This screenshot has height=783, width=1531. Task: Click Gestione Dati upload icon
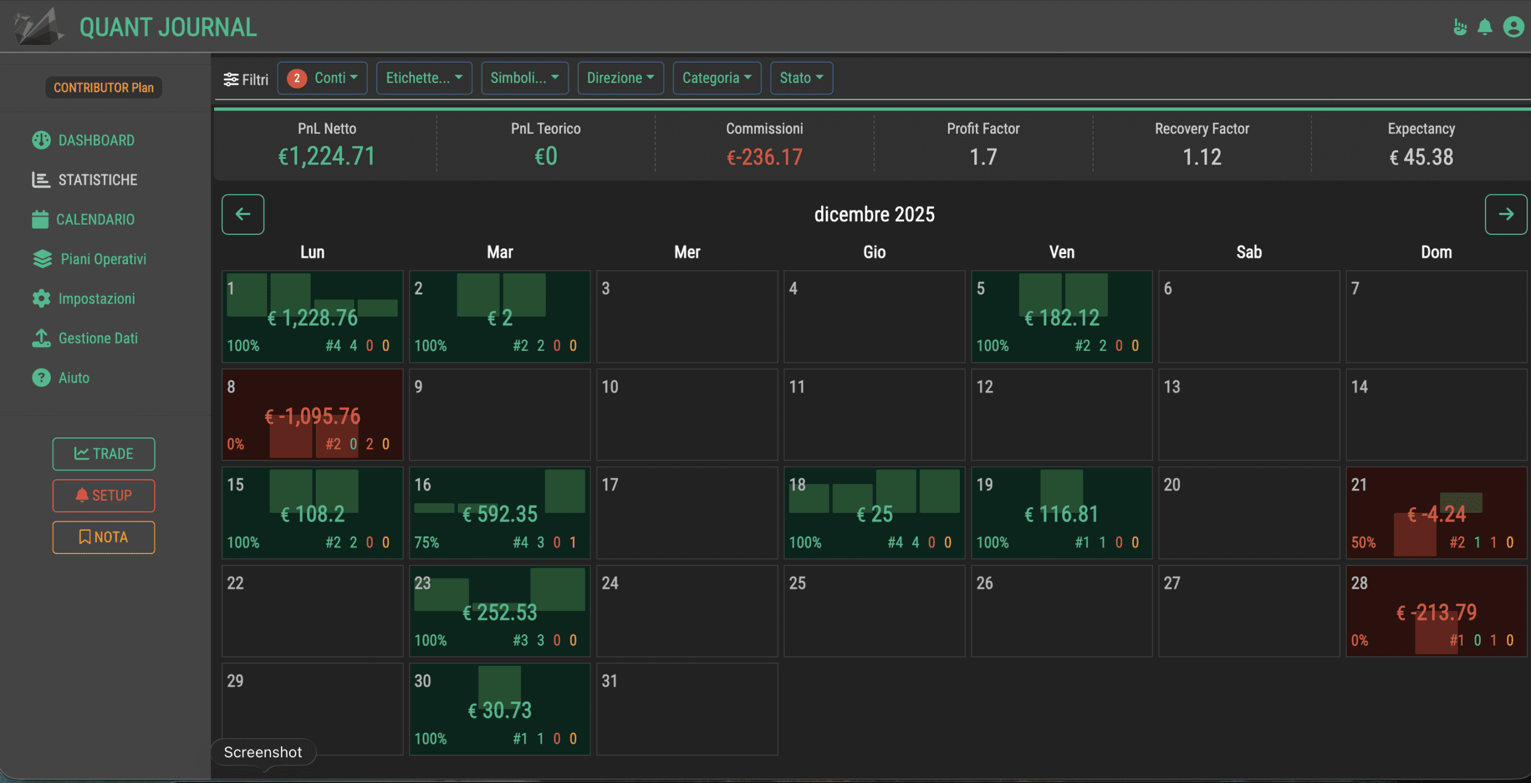pyautogui.click(x=41, y=338)
